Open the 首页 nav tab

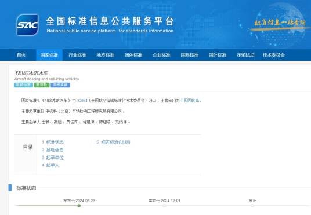tap(21, 55)
